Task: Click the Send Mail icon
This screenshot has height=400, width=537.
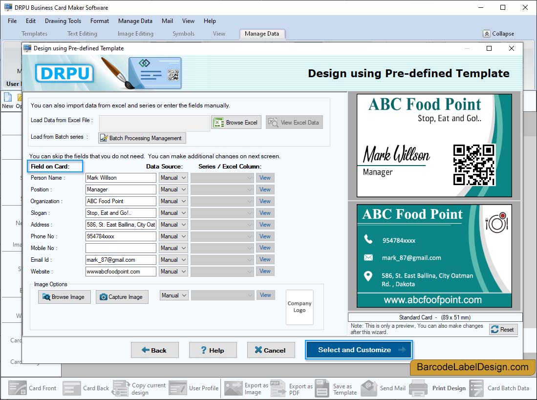Action: (x=369, y=388)
